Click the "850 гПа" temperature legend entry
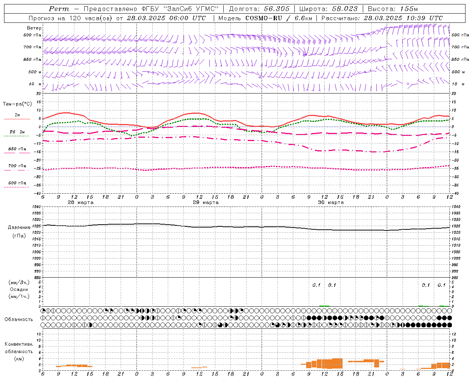Image resolution: width=471 pixels, height=377 pixels. pos(17,150)
